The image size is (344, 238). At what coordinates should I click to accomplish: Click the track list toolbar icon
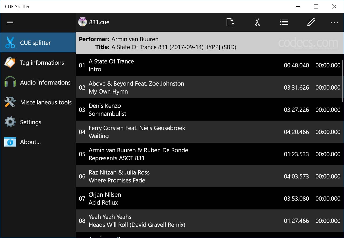284,22
